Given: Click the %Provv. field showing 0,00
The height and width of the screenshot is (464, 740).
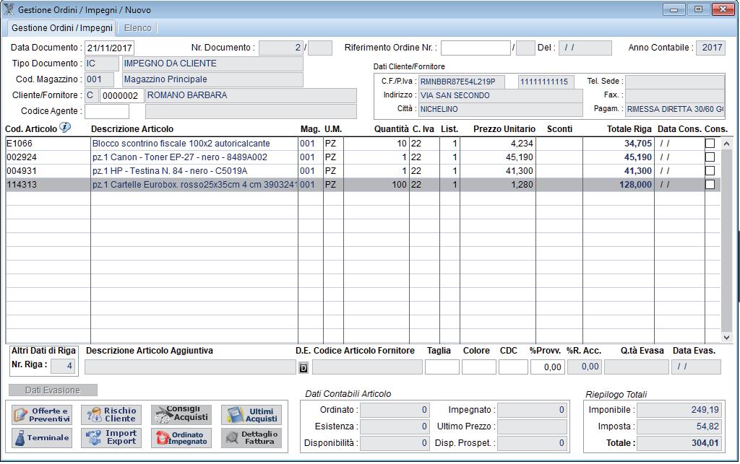Looking at the screenshot, I should [548, 367].
